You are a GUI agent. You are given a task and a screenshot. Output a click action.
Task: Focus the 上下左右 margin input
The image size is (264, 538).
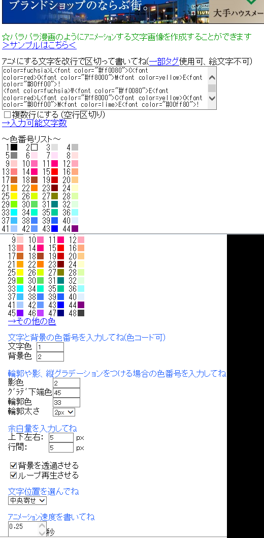61,438
